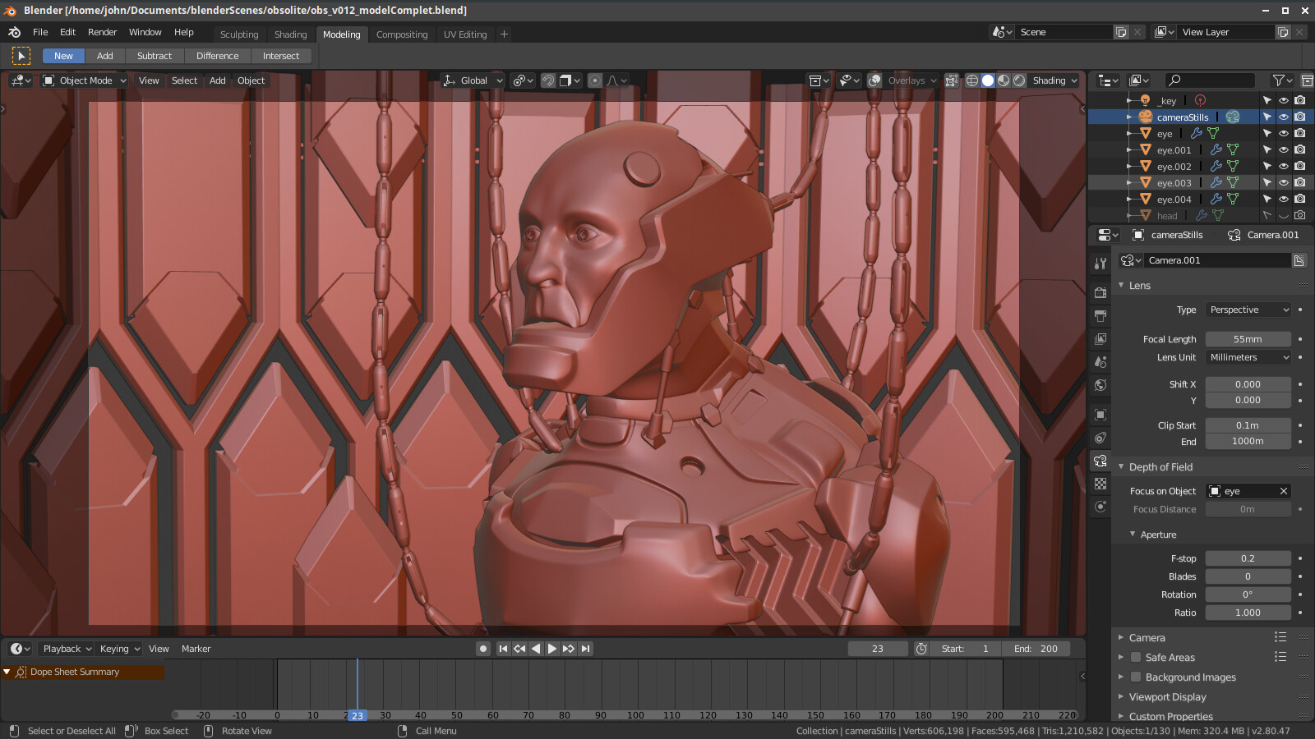Play the animation forward

tap(552, 649)
